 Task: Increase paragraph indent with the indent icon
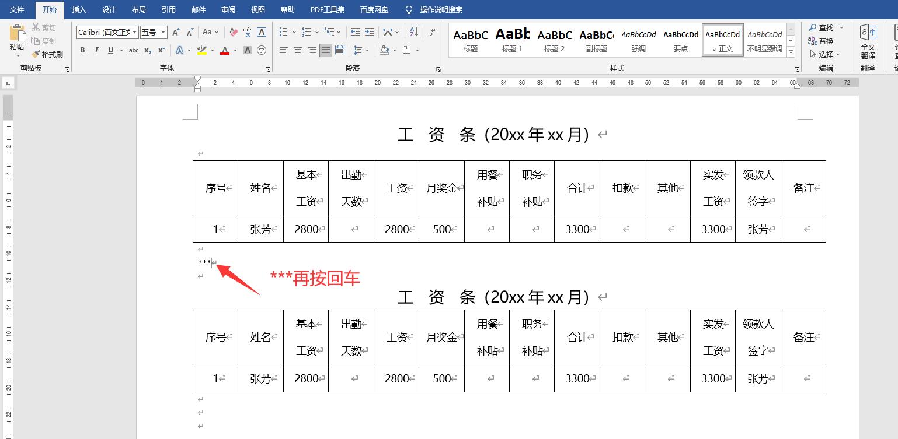click(368, 32)
